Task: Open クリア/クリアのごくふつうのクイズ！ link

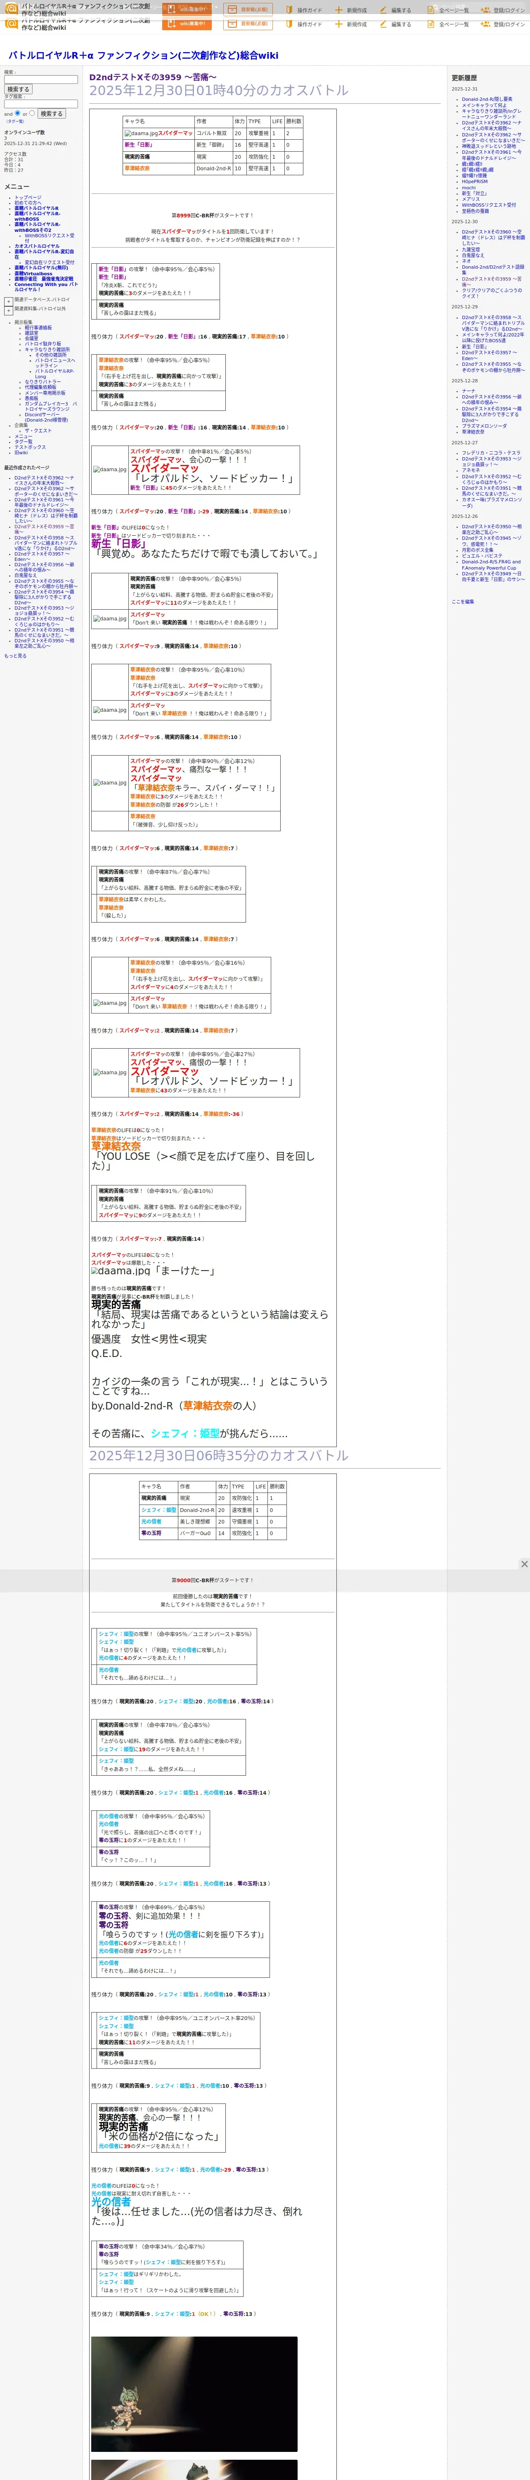Action: click(x=492, y=293)
